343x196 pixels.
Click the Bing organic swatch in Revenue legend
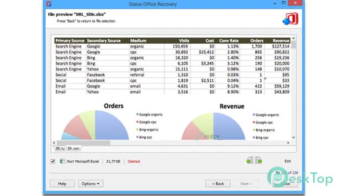254,130
